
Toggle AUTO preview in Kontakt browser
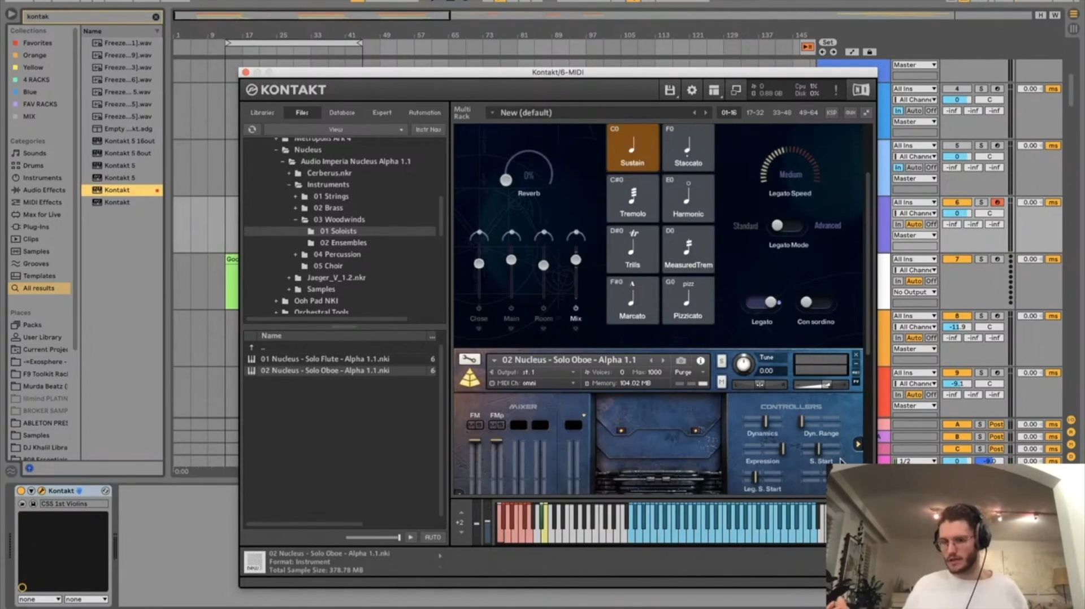click(x=433, y=537)
